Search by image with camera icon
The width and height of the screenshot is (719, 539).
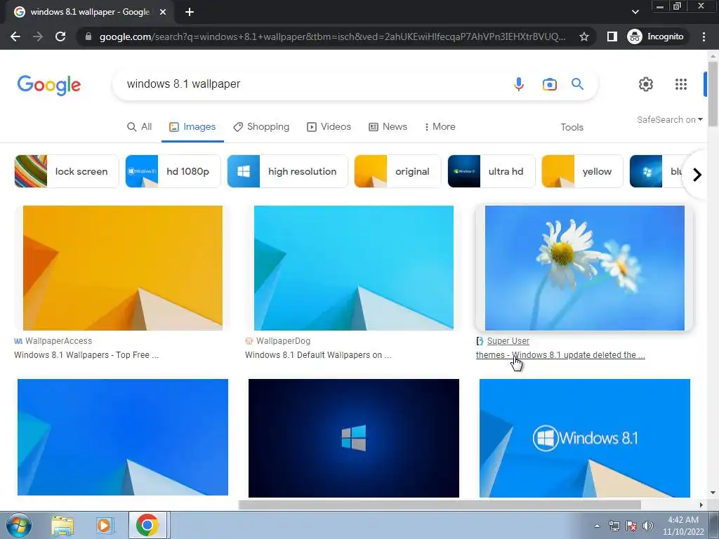coord(549,84)
